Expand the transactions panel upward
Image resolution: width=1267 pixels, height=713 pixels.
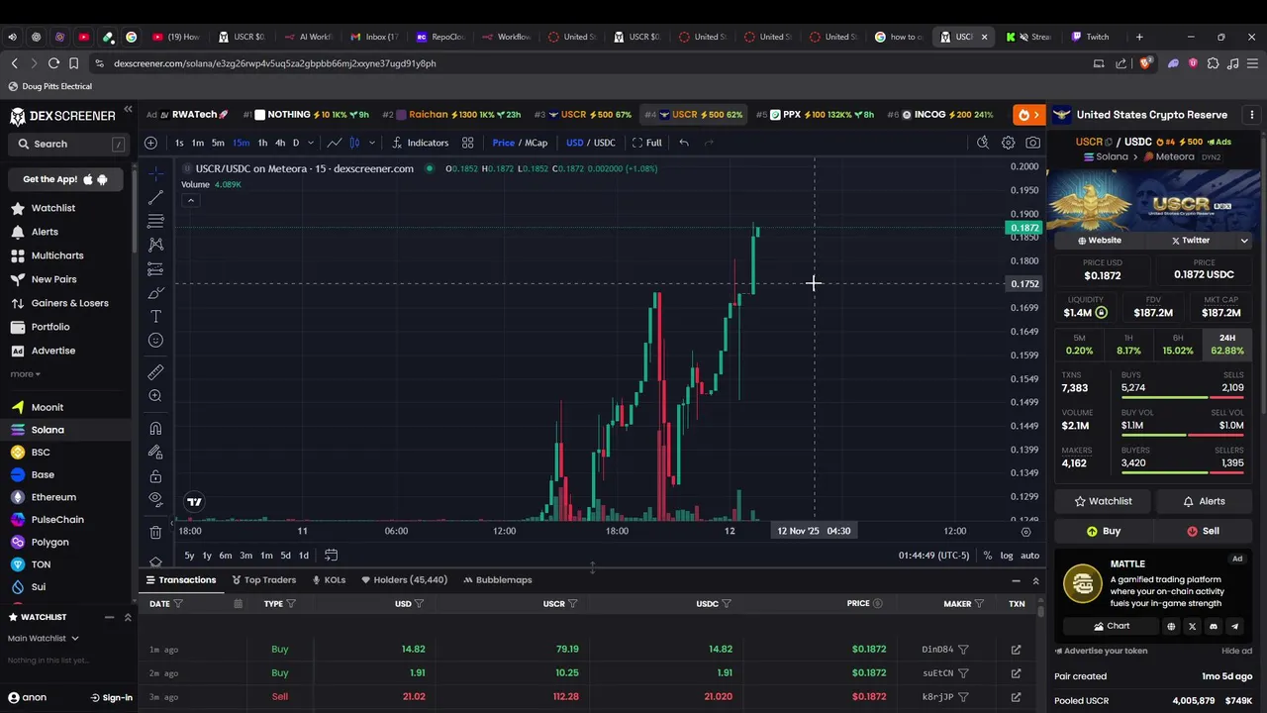point(1035,580)
